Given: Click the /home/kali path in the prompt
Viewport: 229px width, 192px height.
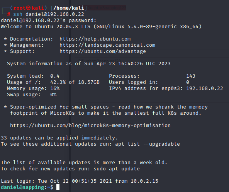Looking at the screenshot, I should pos(69,8).
